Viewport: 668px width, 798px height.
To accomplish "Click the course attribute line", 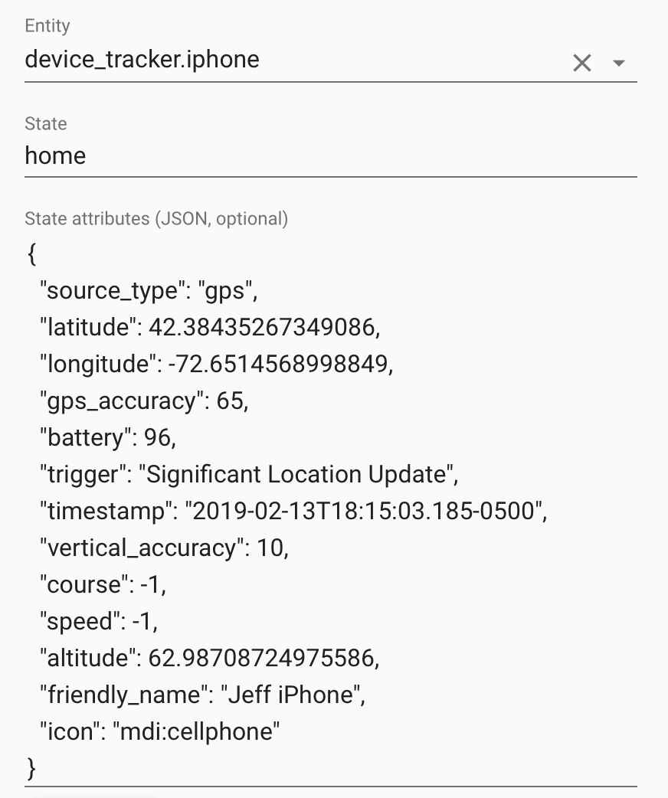I will pos(103,585).
